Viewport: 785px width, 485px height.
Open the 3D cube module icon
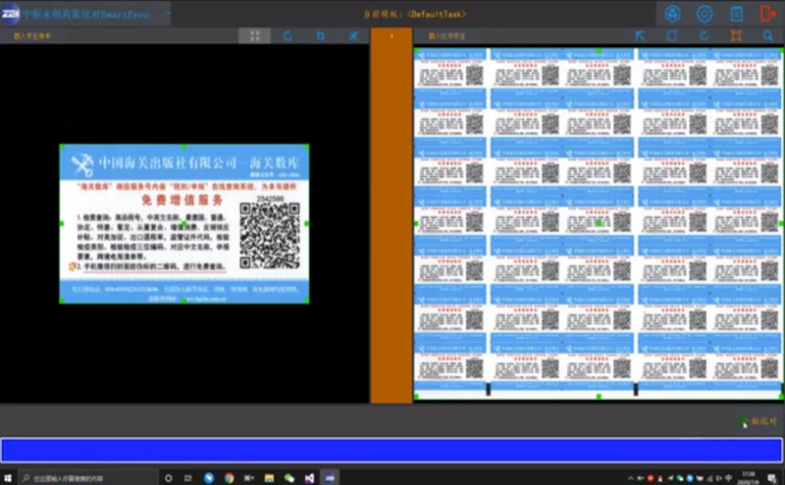click(673, 14)
